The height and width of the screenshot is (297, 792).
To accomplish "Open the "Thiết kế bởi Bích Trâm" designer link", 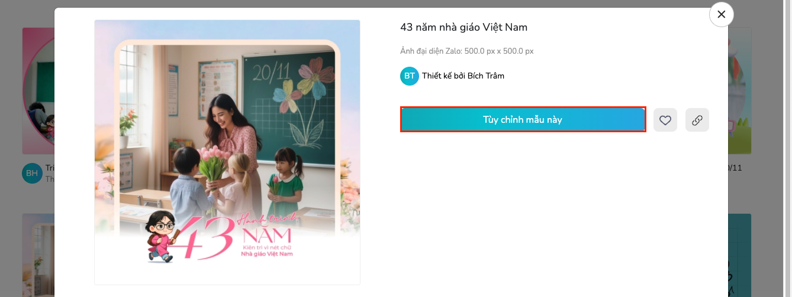I will click(x=463, y=76).
